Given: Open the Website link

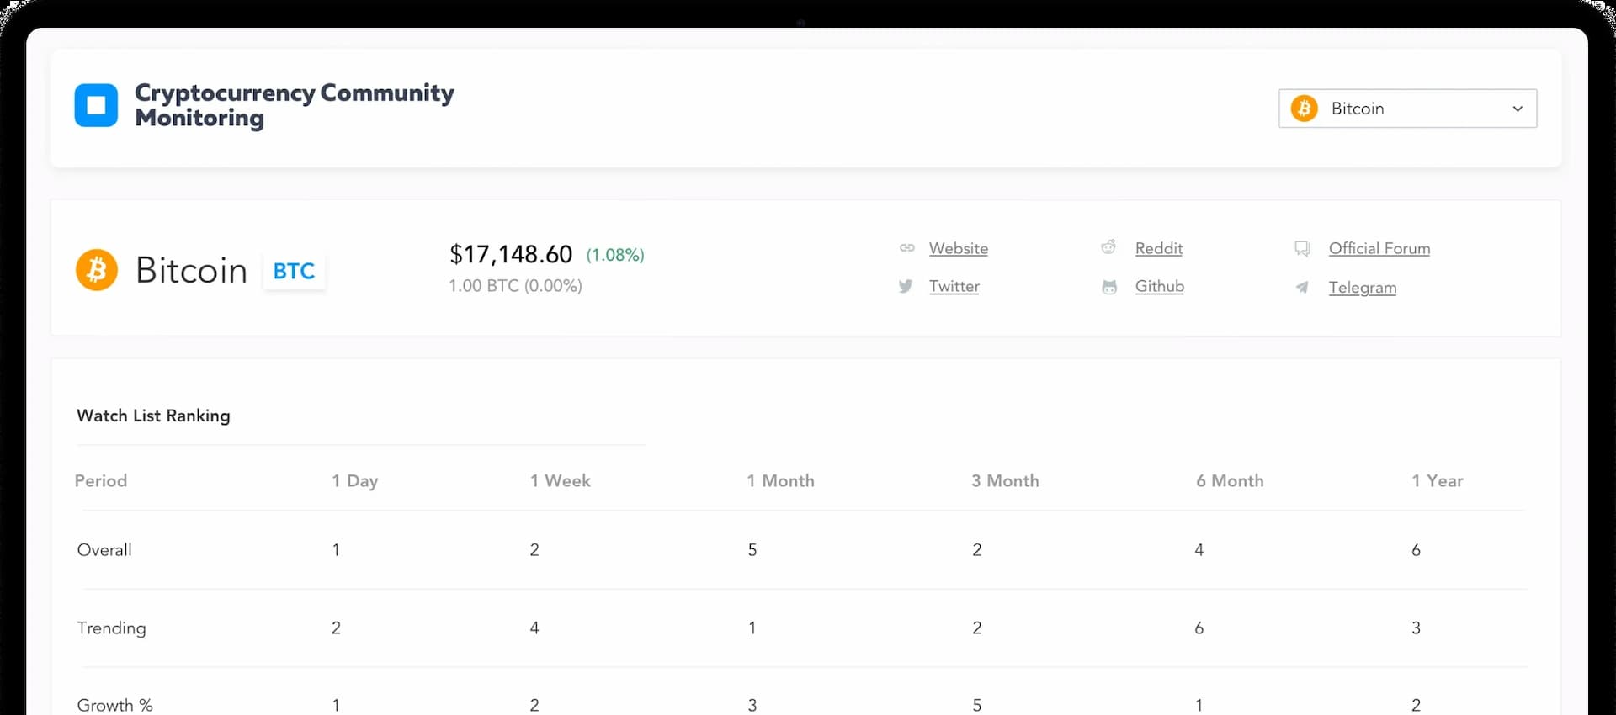Looking at the screenshot, I should (x=958, y=248).
